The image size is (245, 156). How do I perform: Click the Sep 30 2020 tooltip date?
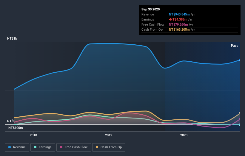[150, 9]
